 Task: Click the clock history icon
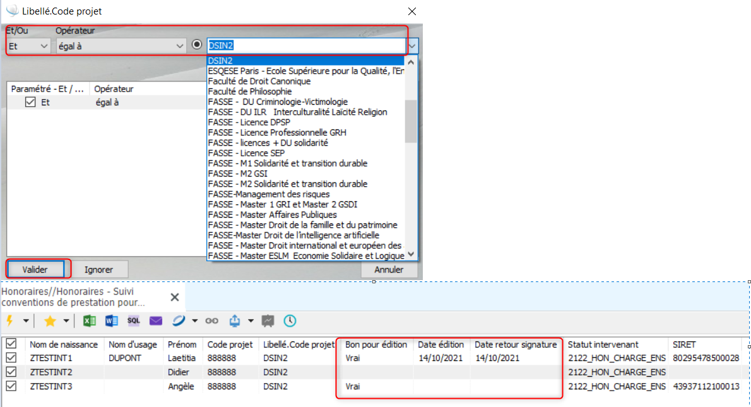pyautogui.click(x=290, y=321)
